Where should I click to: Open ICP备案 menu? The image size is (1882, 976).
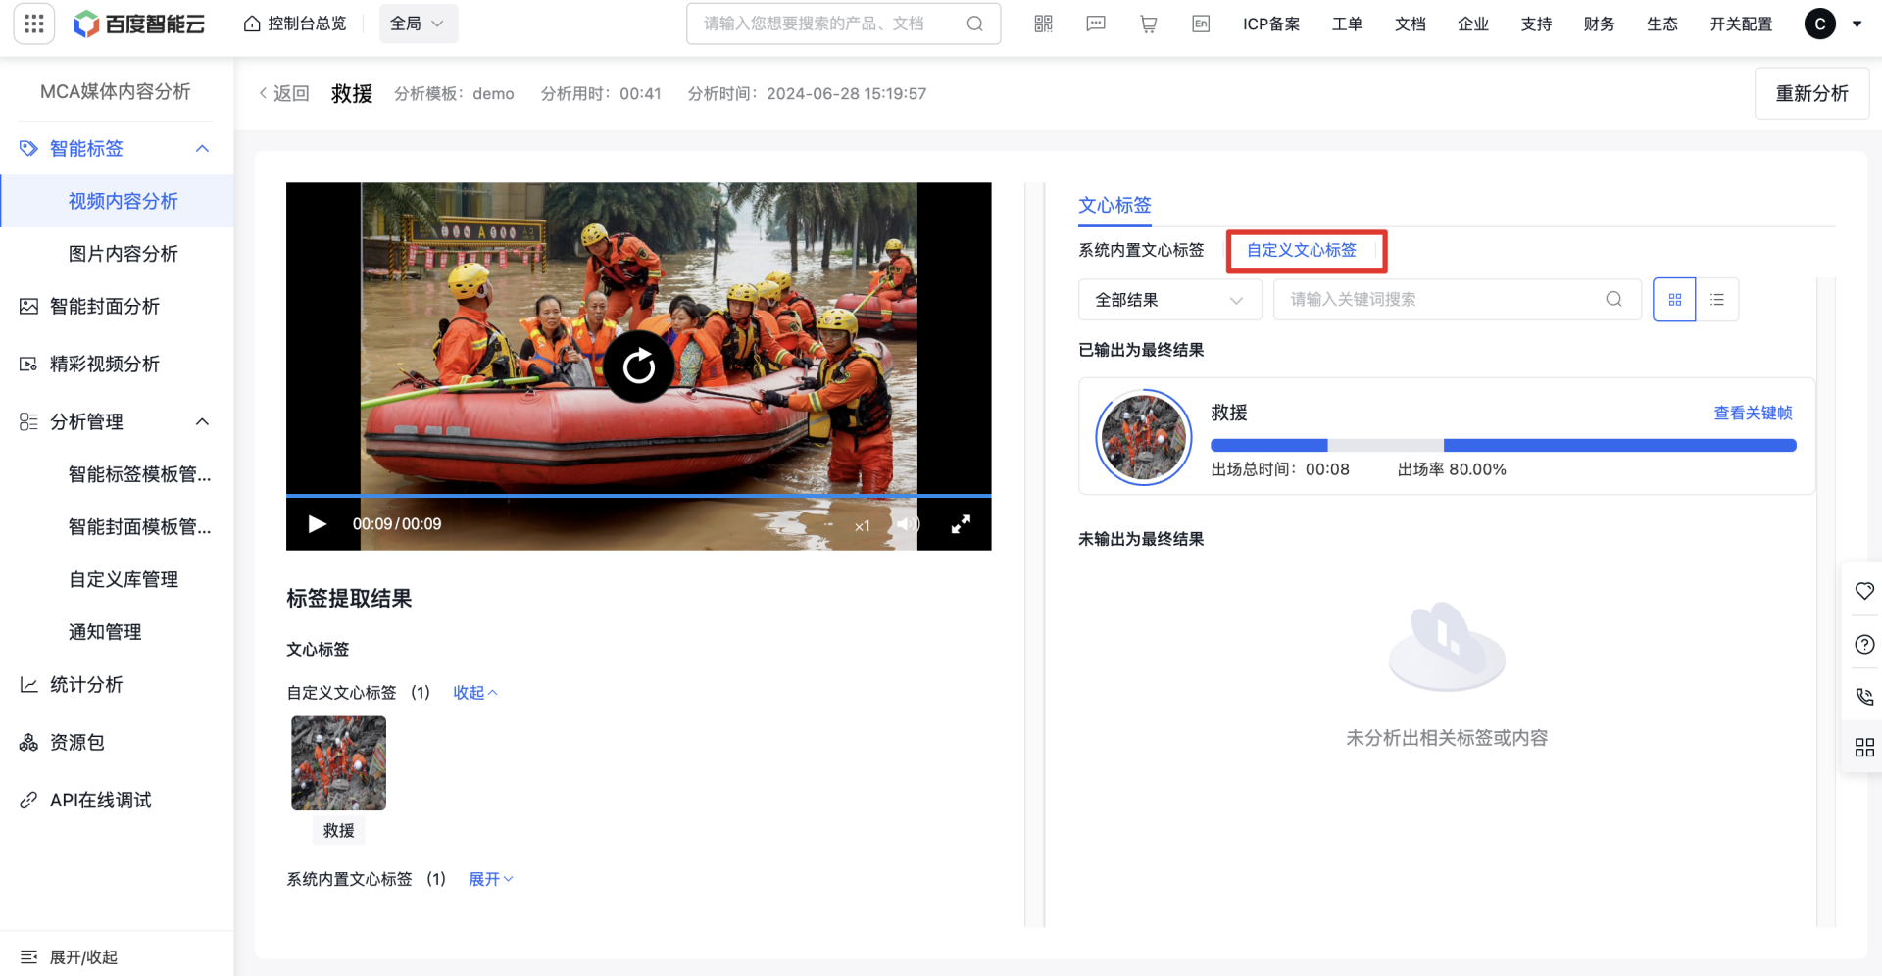pyautogui.click(x=1271, y=24)
